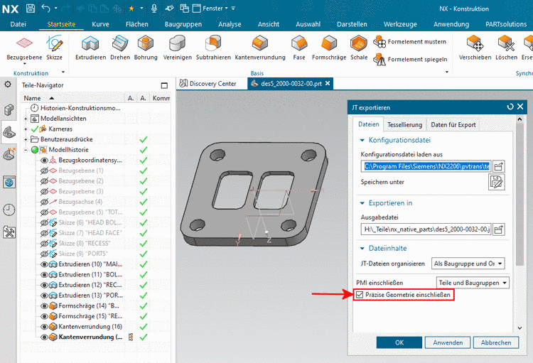Expand the Kameras tree node
This screenshot has width=533, height=363.
(26, 129)
